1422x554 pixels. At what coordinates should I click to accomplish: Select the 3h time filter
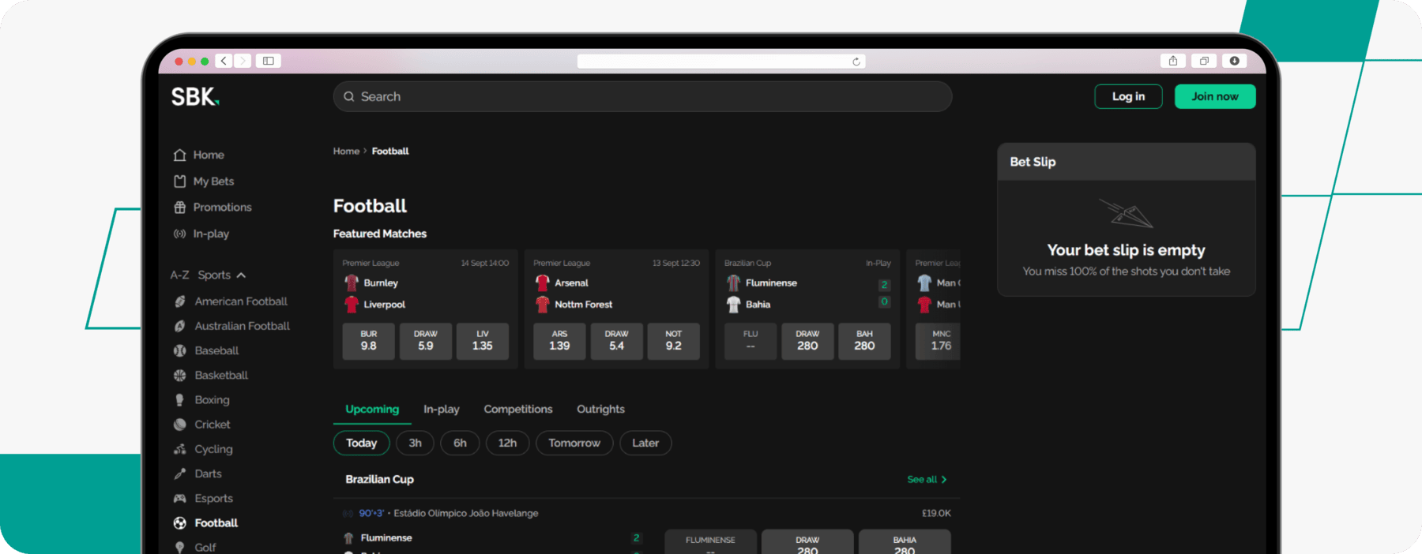415,443
